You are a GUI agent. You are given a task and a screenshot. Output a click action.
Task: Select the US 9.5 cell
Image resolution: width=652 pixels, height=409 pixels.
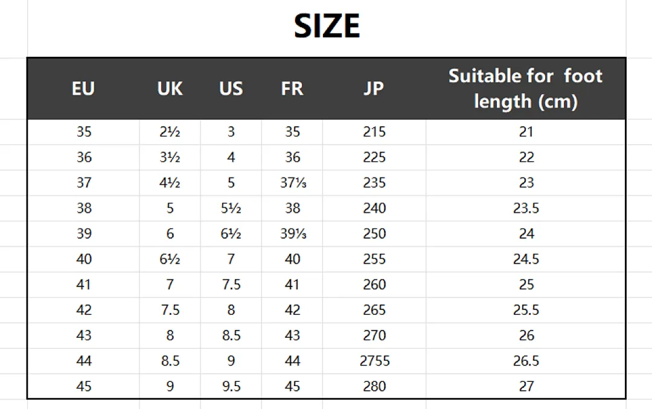point(231,386)
